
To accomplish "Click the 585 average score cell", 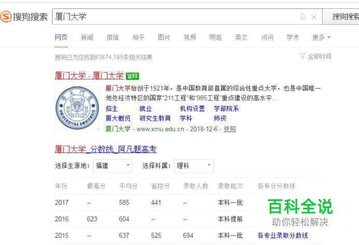I will [124, 203].
